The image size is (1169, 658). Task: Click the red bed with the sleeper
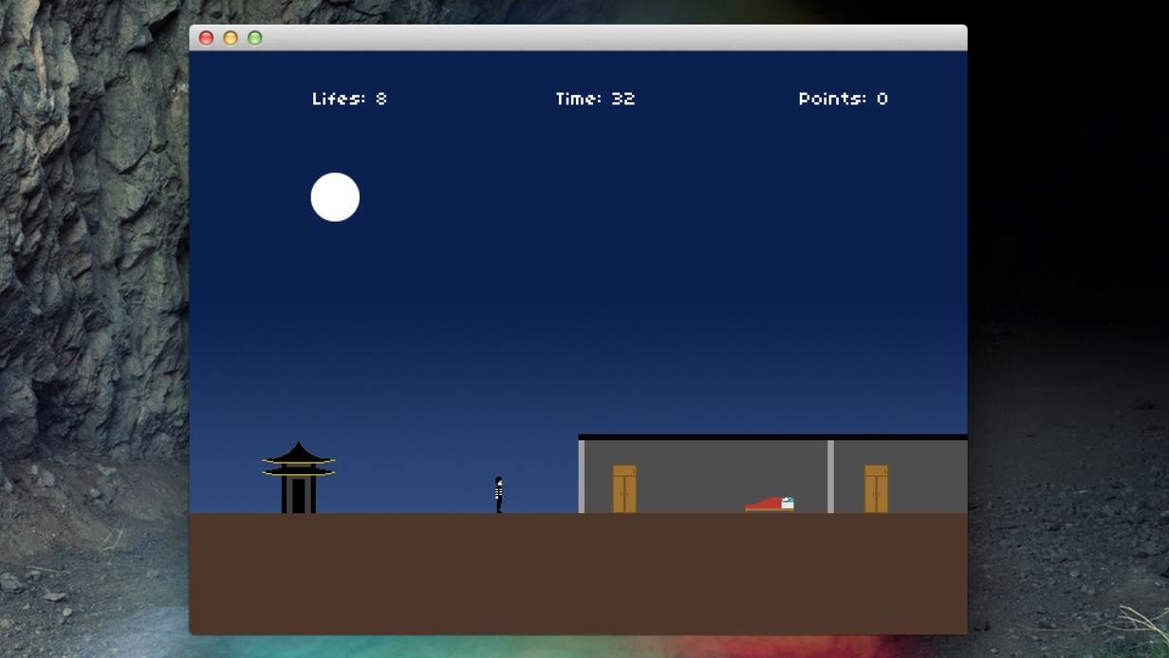770,504
